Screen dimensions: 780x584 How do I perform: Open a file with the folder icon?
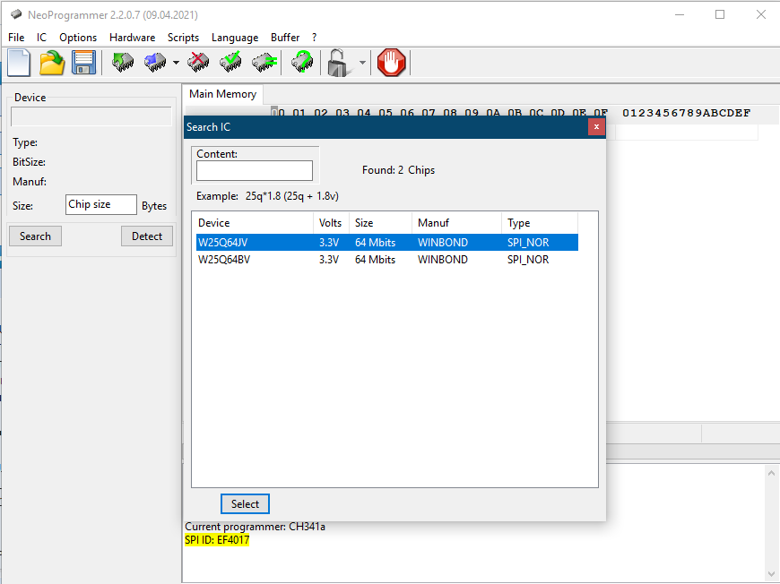[x=52, y=63]
